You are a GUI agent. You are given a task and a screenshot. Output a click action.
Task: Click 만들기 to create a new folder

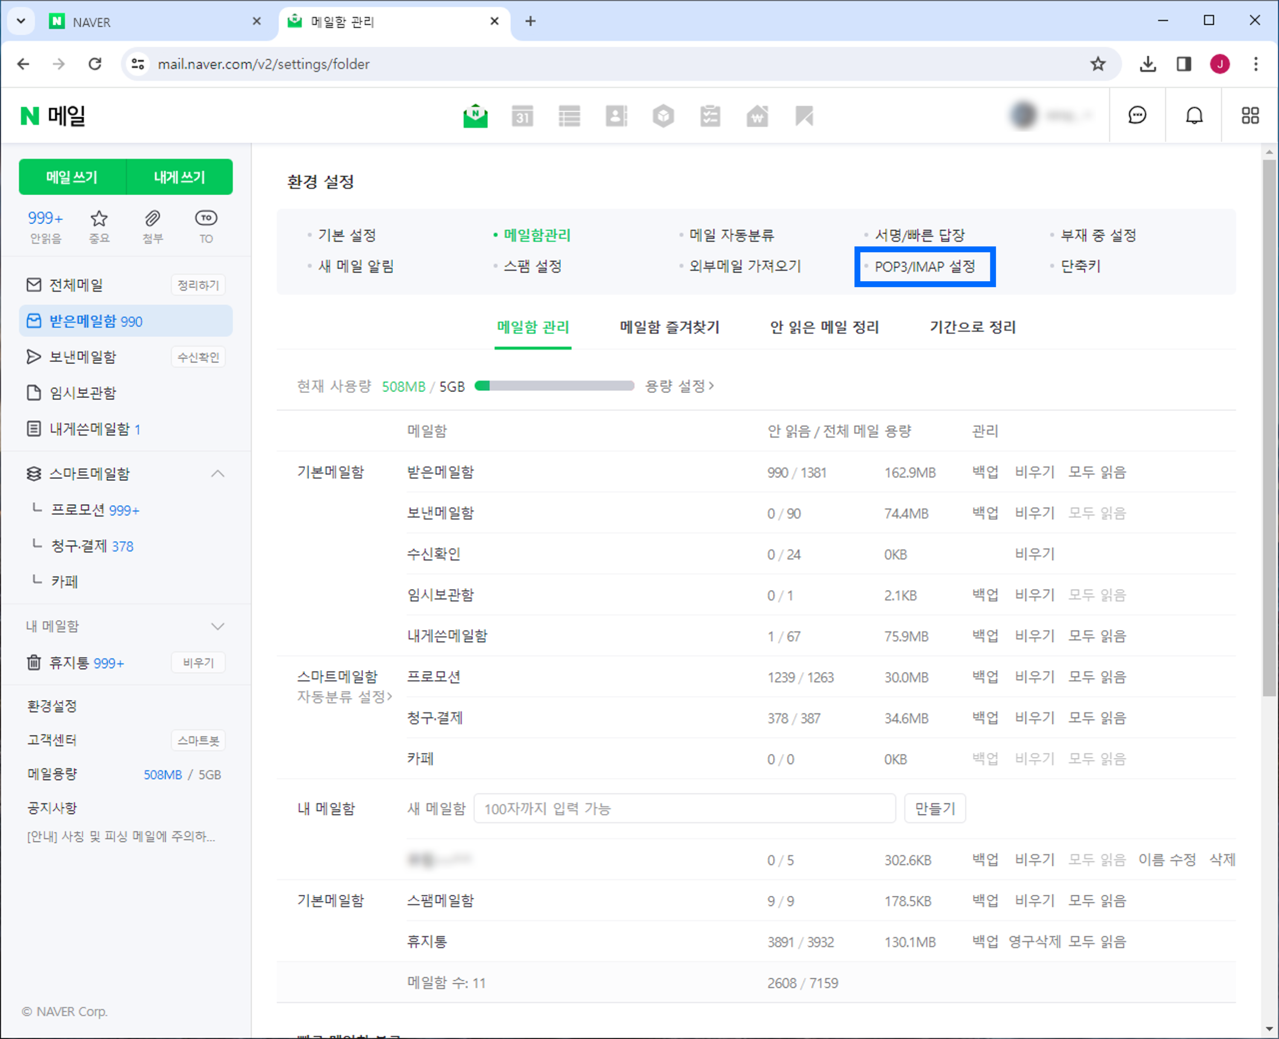click(x=934, y=808)
